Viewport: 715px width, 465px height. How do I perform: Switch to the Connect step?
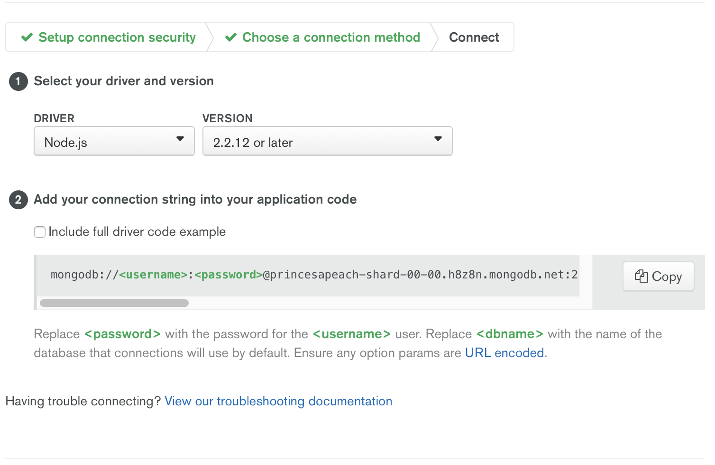coord(474,37)
